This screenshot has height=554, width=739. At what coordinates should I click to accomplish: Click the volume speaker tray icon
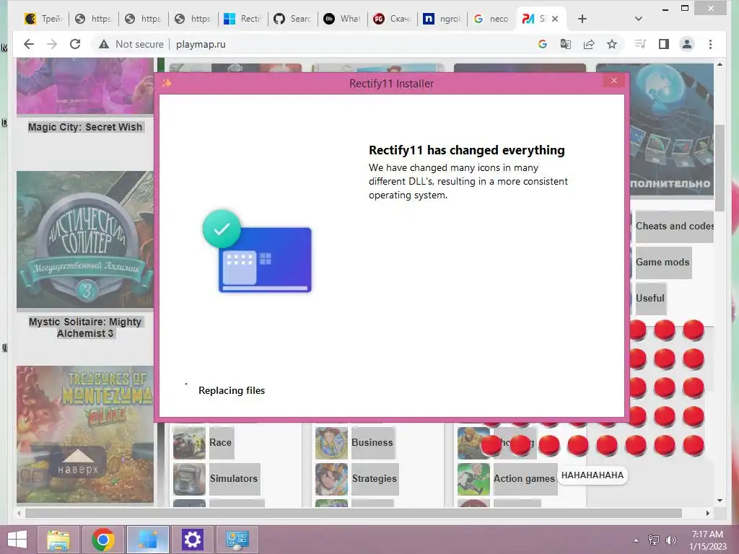[670, 540]
